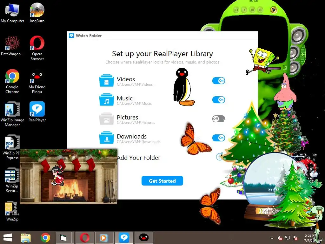Click the Music folder icon
This screenshot has width=325, height=244.
click(x=107, y=99)
